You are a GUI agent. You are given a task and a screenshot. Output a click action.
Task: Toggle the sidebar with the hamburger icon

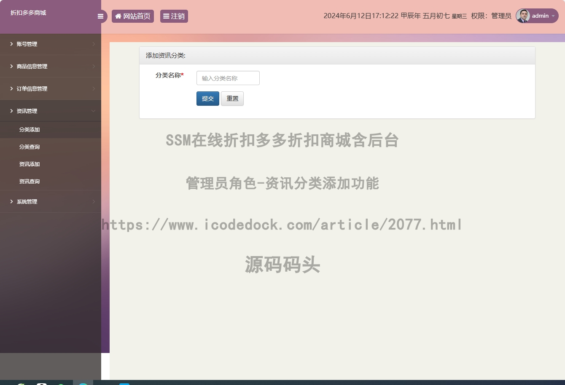[100, 16]
